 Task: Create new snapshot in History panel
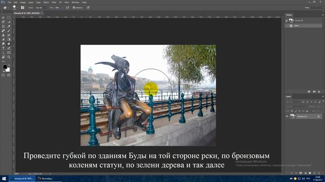coord(314,92)
